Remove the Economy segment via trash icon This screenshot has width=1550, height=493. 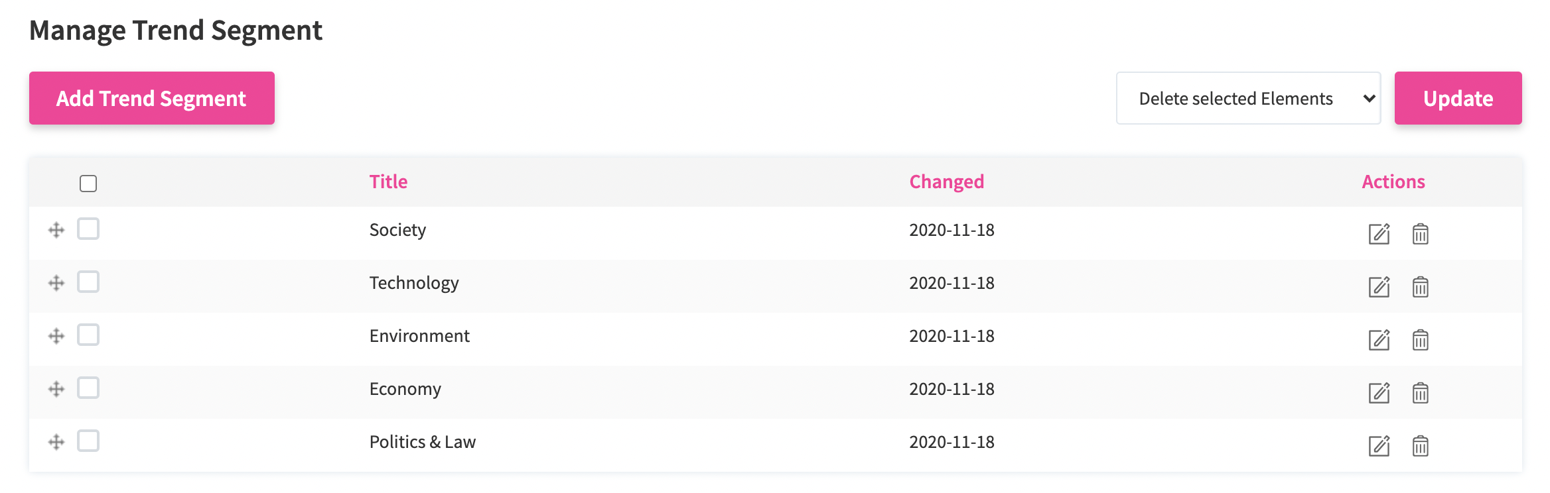pyautogui.click(x=1420, y=393)
